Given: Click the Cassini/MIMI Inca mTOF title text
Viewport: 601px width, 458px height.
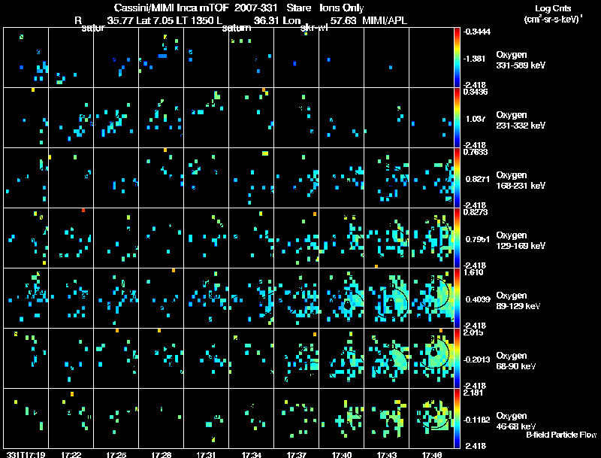Looking at the screenshot, I should [x=171, y=8].
